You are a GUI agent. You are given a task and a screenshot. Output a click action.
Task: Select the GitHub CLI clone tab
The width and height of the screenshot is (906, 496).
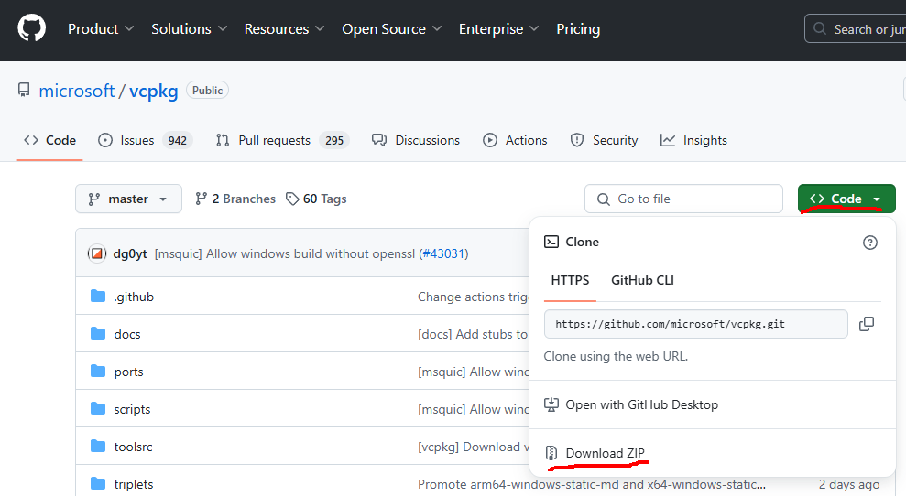(x=642, y=281)
